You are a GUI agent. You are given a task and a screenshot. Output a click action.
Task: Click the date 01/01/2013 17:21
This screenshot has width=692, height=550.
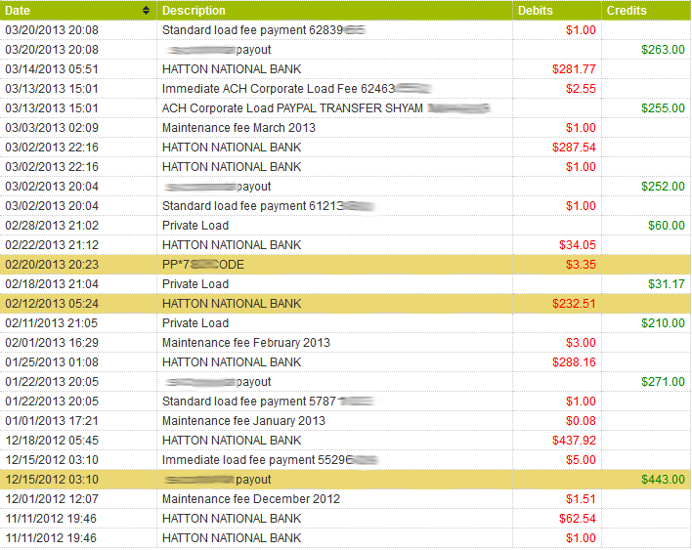point(52,421)
